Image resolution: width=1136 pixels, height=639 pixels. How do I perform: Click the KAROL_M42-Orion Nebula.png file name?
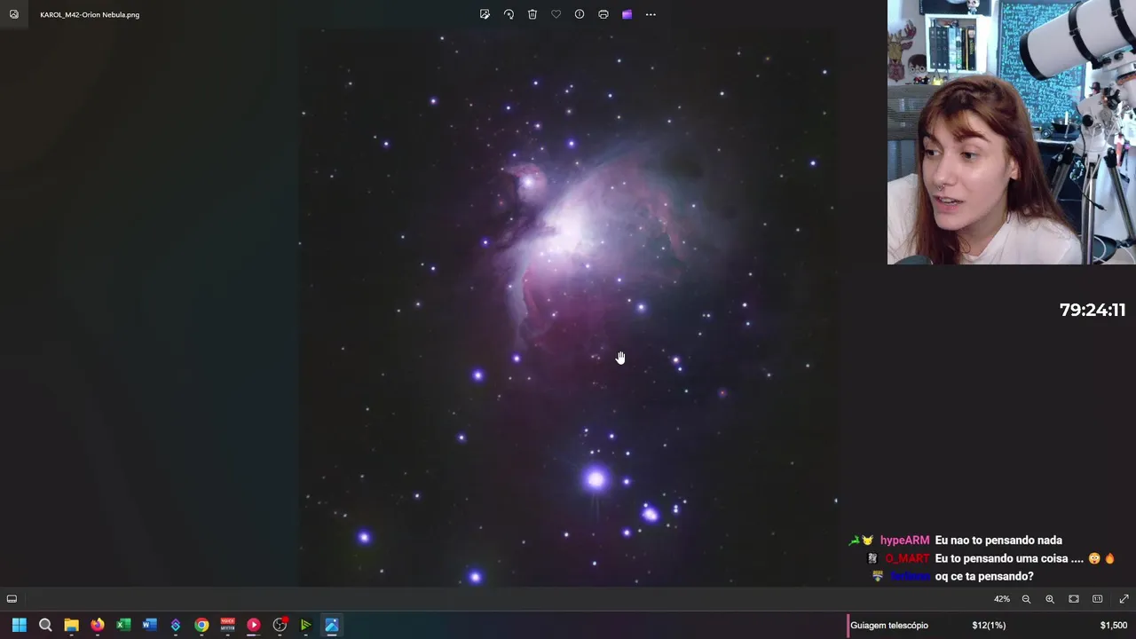click(90, 14)
